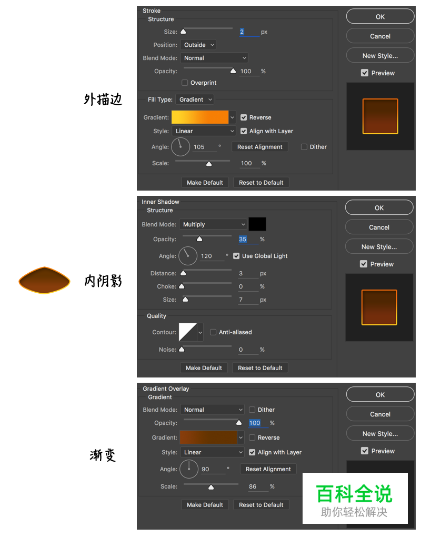Open the Position dropdown set to Outside
The height and width of the screenshot is (537, 421).
[198, 45]
